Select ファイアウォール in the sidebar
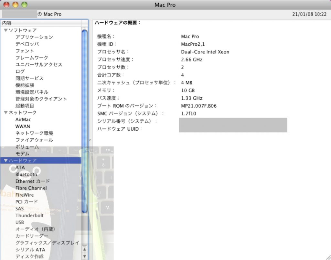Screen dimensions: 331x260 click(x=34, y=140)
